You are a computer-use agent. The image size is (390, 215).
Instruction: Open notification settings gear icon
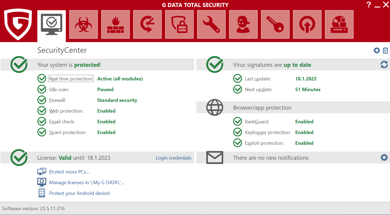(384, 158)
